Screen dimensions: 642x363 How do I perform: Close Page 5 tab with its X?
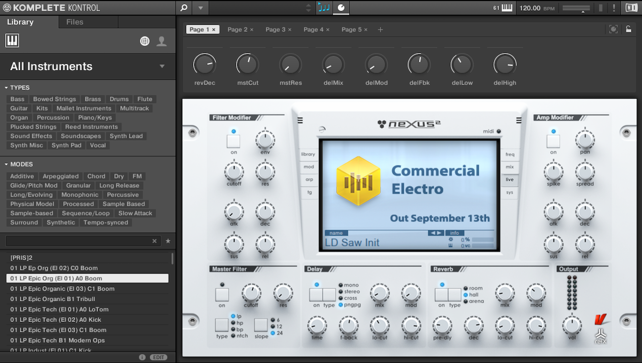coord(365,30)
